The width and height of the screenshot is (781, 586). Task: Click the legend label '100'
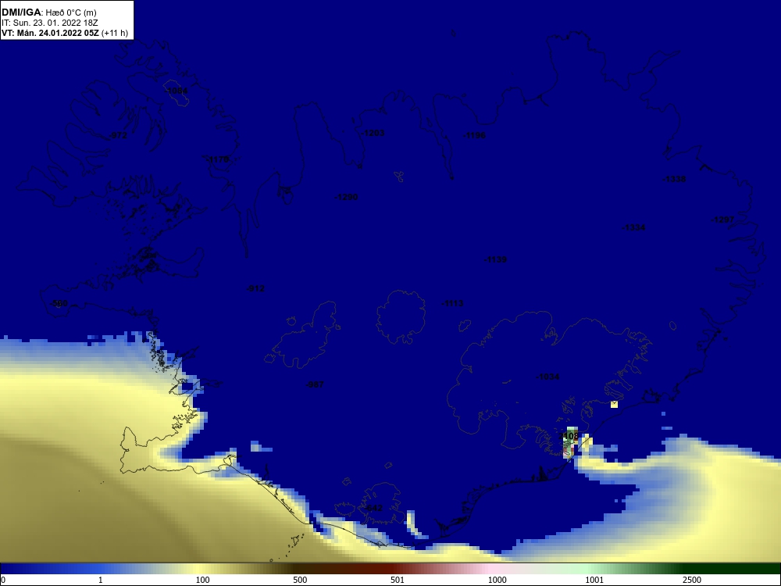(x=203, y=580)
